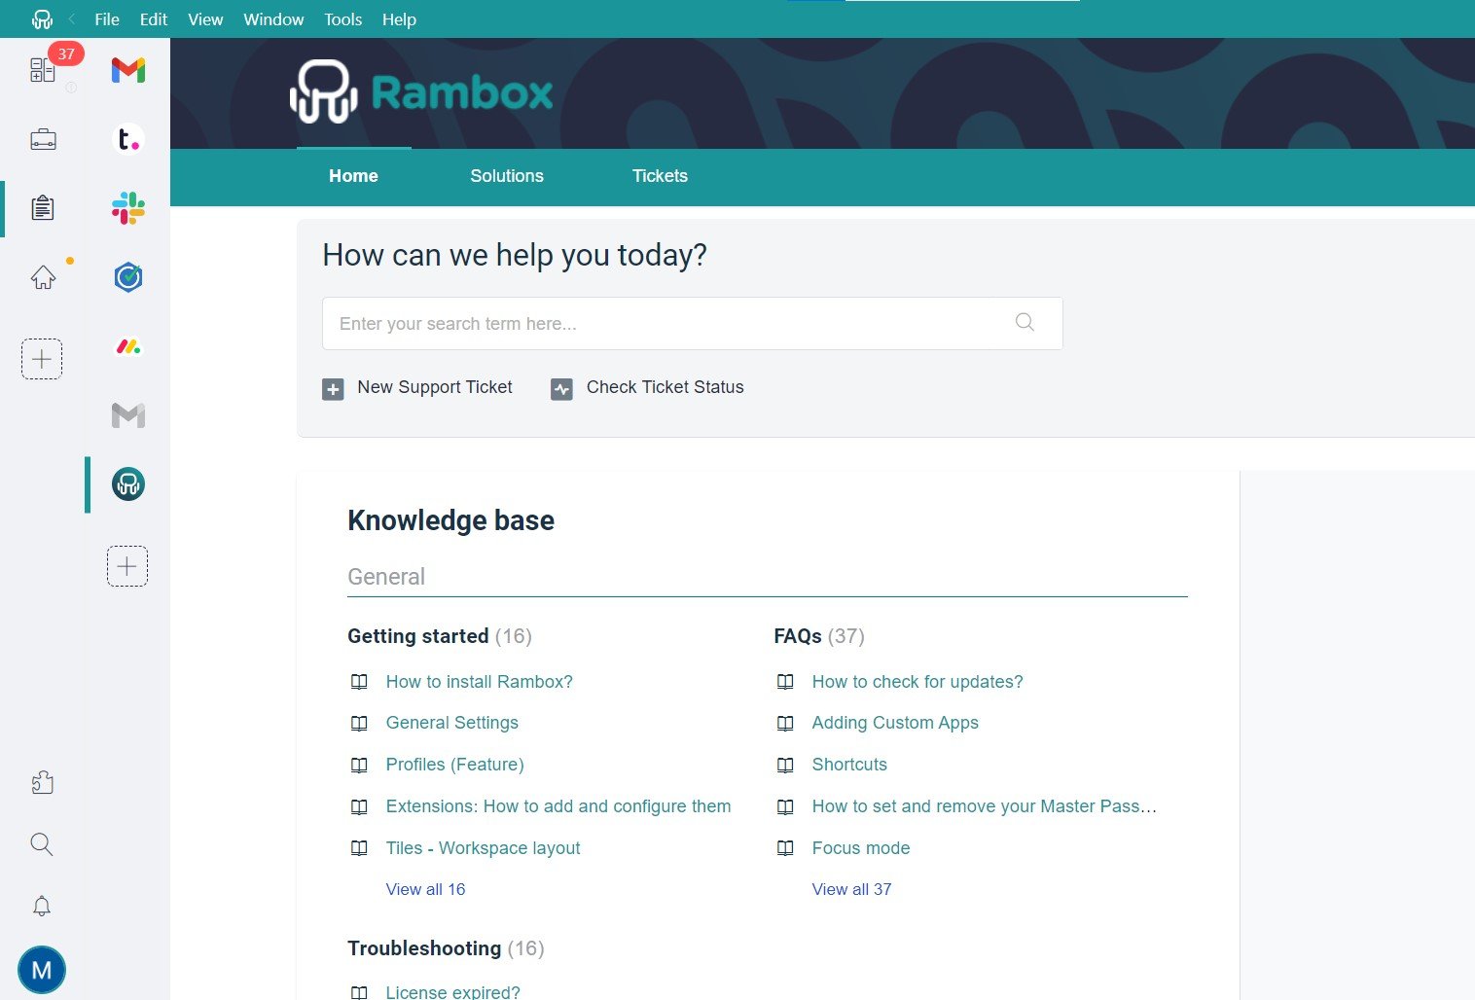
Task: Open Troubleshooting category heading
Action: point(424,948)
